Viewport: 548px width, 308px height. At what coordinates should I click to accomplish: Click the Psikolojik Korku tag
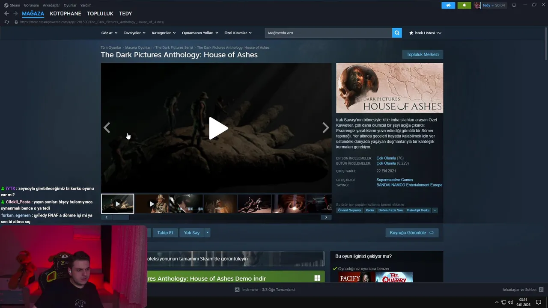click(x=418, y=210)
